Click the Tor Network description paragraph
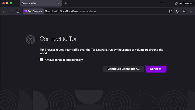 101,51
